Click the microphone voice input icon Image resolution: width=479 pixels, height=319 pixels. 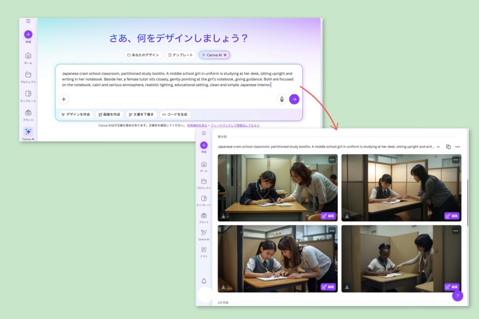pyautogui.click(x=282, y=99)
